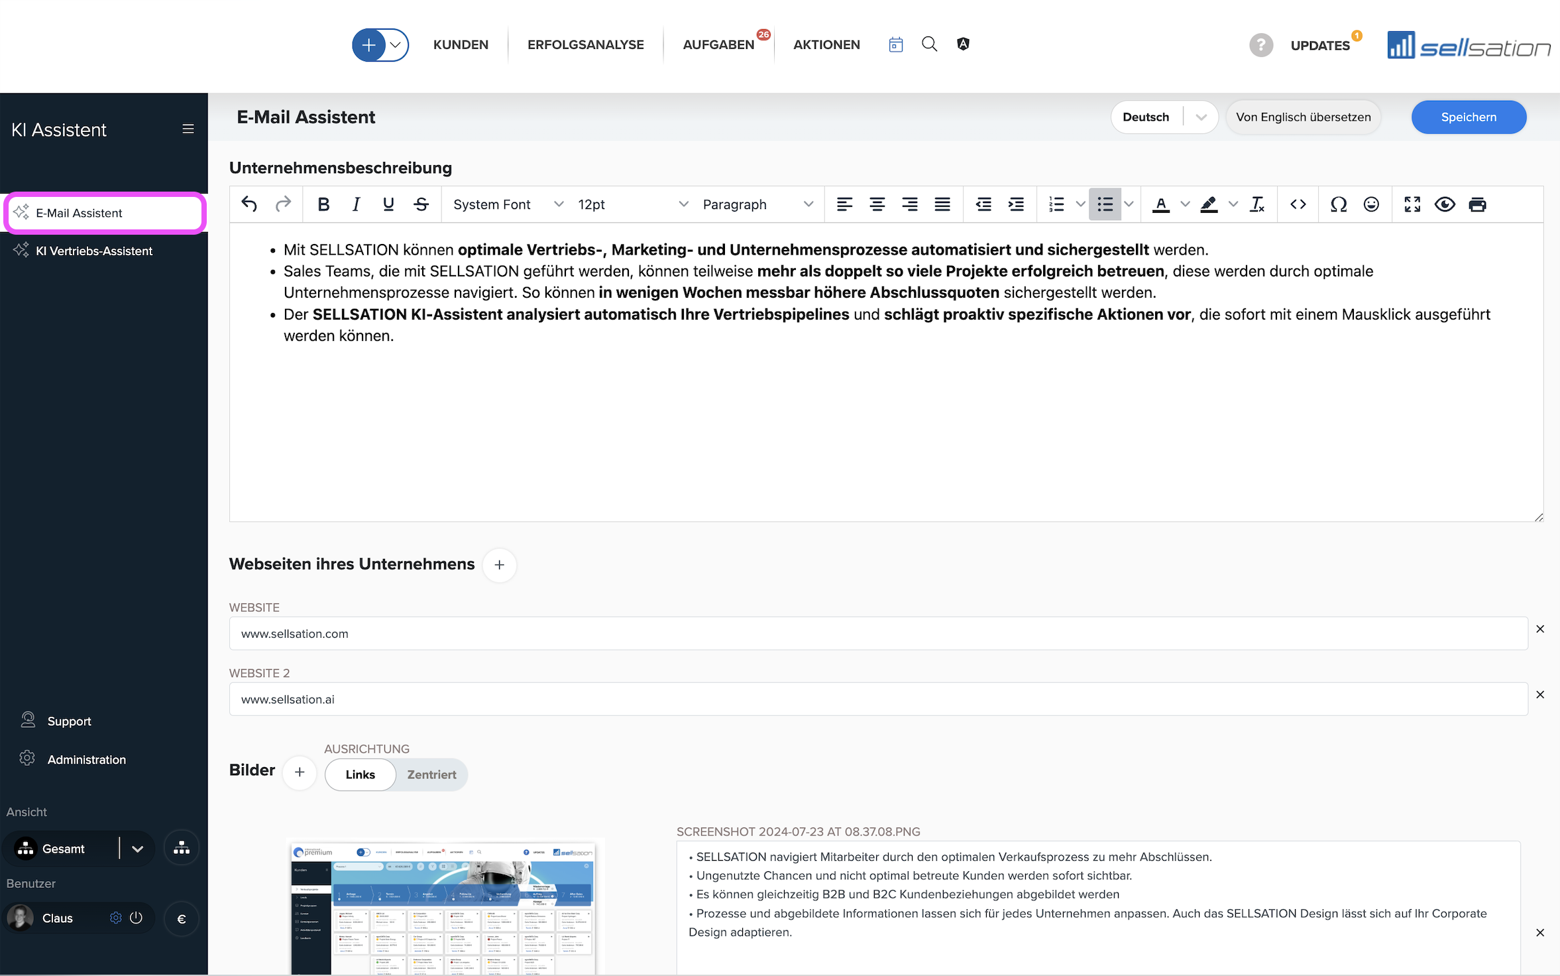This screenshot has height=976, width=1560.
Task: Open the search magnifier icon
Action: coord(929,44)
